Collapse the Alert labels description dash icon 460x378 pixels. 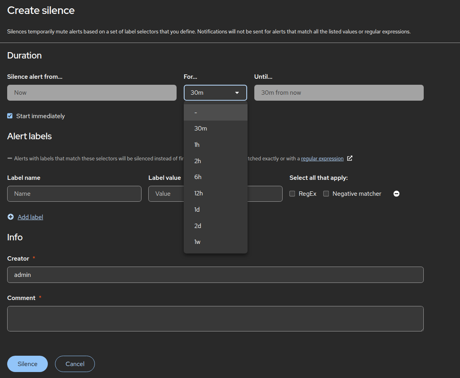[x=10, y=158]
